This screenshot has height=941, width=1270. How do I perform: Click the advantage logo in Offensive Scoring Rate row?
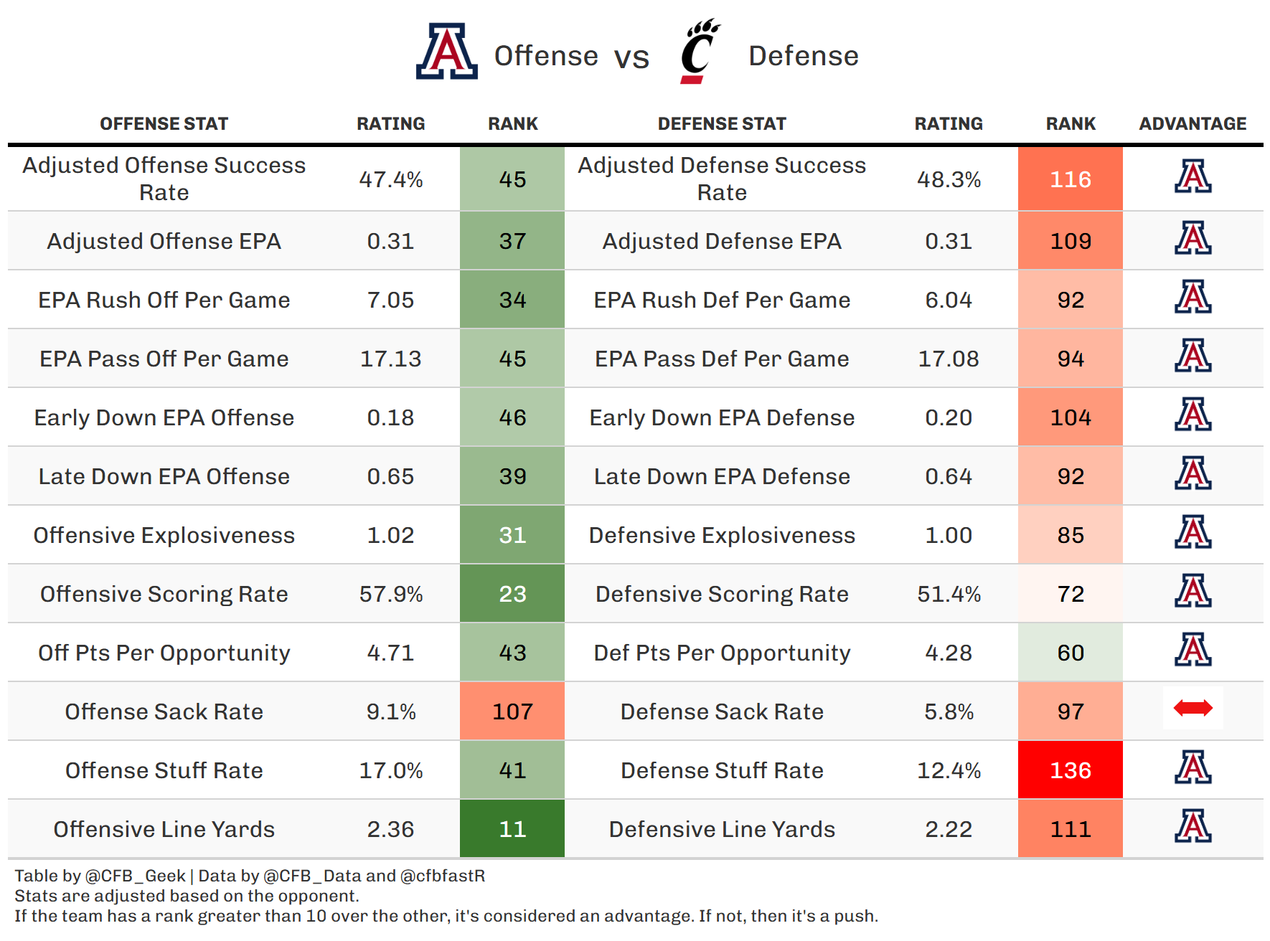[x=1193, y=591]
